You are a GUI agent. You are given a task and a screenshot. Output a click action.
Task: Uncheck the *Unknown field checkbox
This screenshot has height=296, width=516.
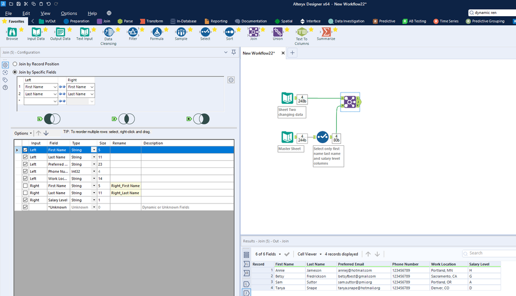point(25,207)
